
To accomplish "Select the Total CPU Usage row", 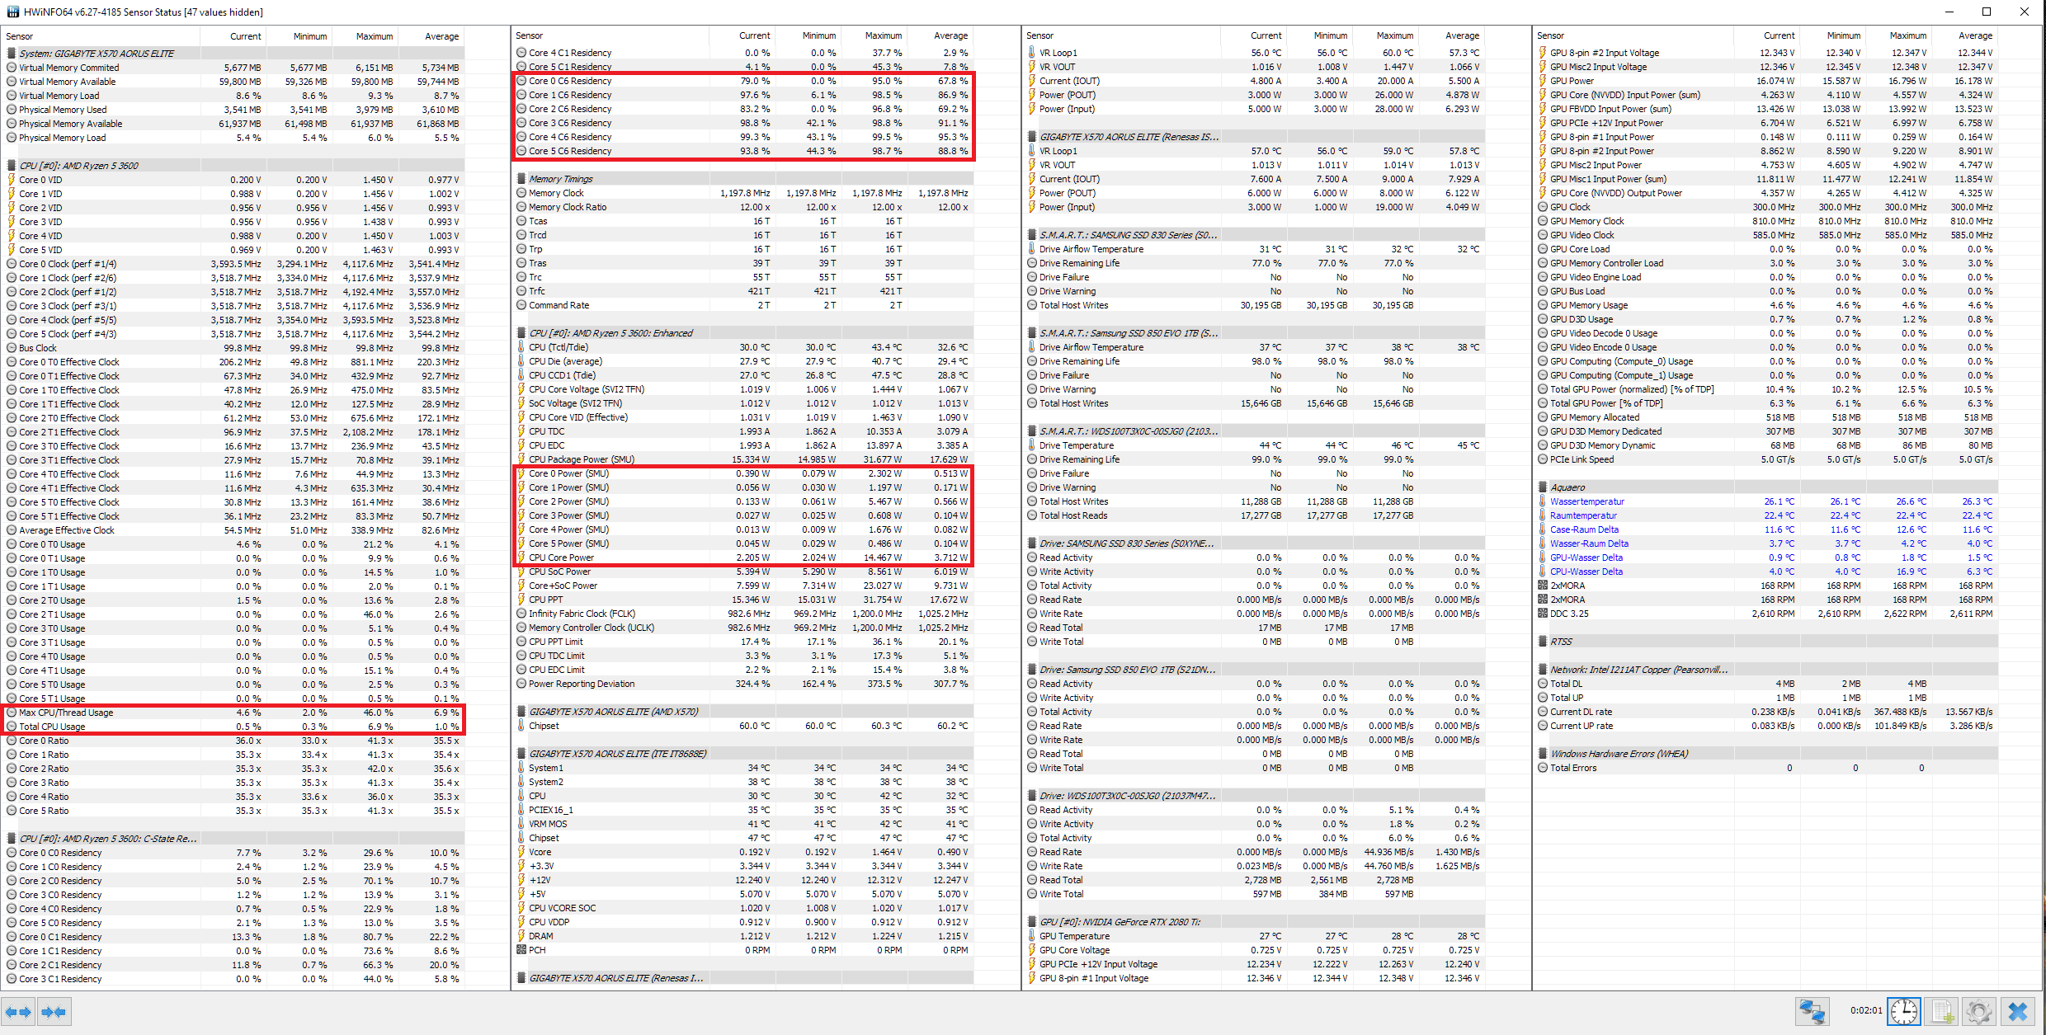I will (234, 727).
